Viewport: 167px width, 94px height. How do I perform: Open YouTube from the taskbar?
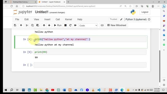point(53,90)
